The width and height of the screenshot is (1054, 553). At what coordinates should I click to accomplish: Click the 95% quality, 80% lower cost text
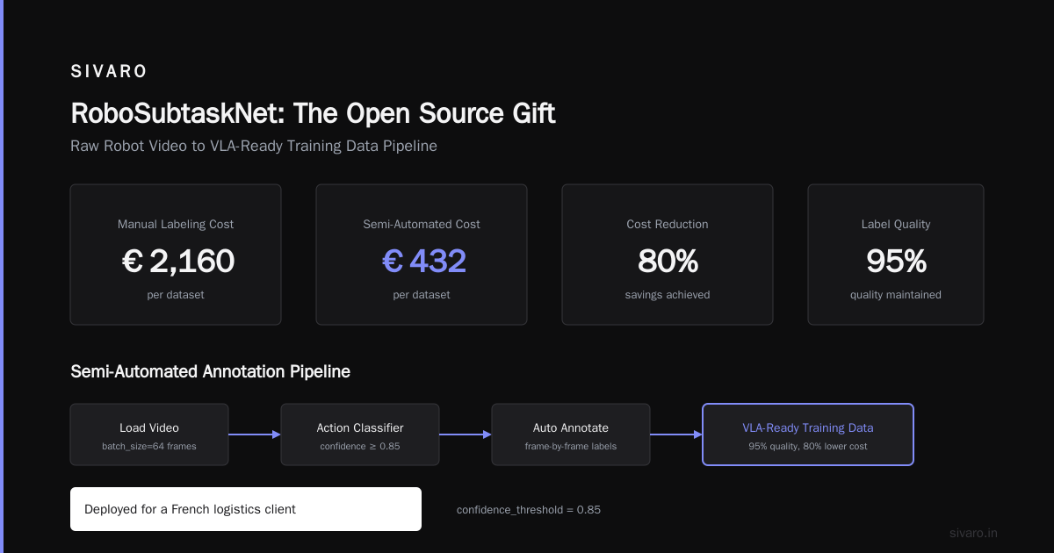click(808, 446)
